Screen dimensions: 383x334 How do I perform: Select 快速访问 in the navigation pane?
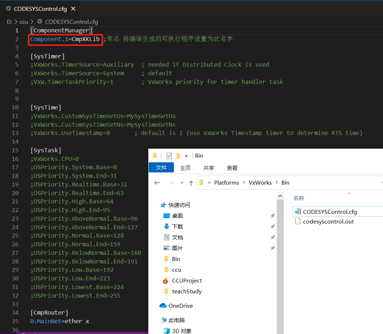(179, 205)
